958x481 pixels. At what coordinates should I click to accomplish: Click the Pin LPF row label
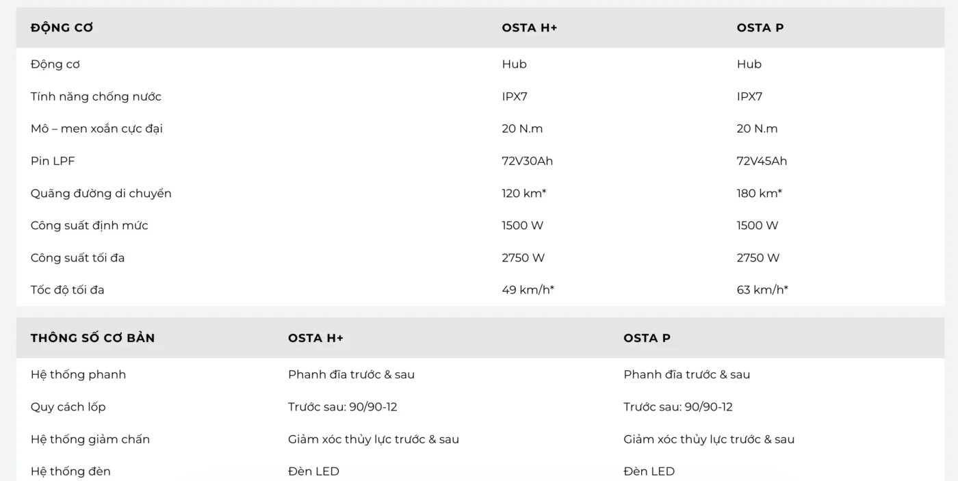pyautogui.click(x=52, y=161)
